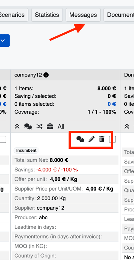Expand the blue dropdown chevron button
Screen dimensions: 134x260
click(3, 41)
